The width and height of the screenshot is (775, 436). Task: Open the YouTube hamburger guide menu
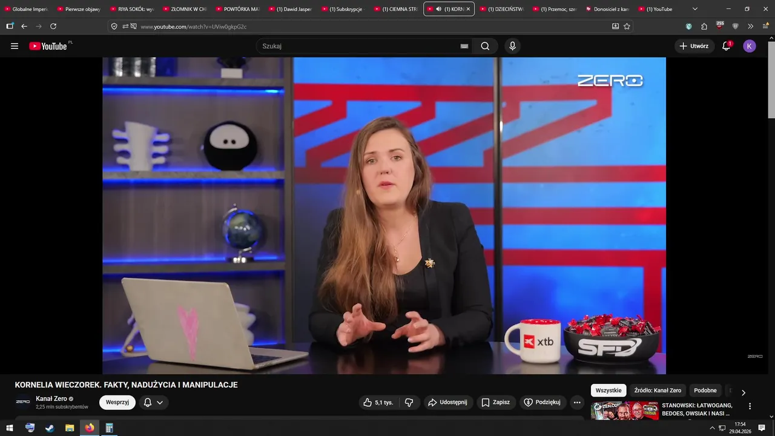(15, 46)
